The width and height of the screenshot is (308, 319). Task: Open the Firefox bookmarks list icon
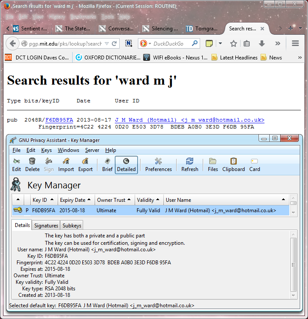(x=247, y=43)
